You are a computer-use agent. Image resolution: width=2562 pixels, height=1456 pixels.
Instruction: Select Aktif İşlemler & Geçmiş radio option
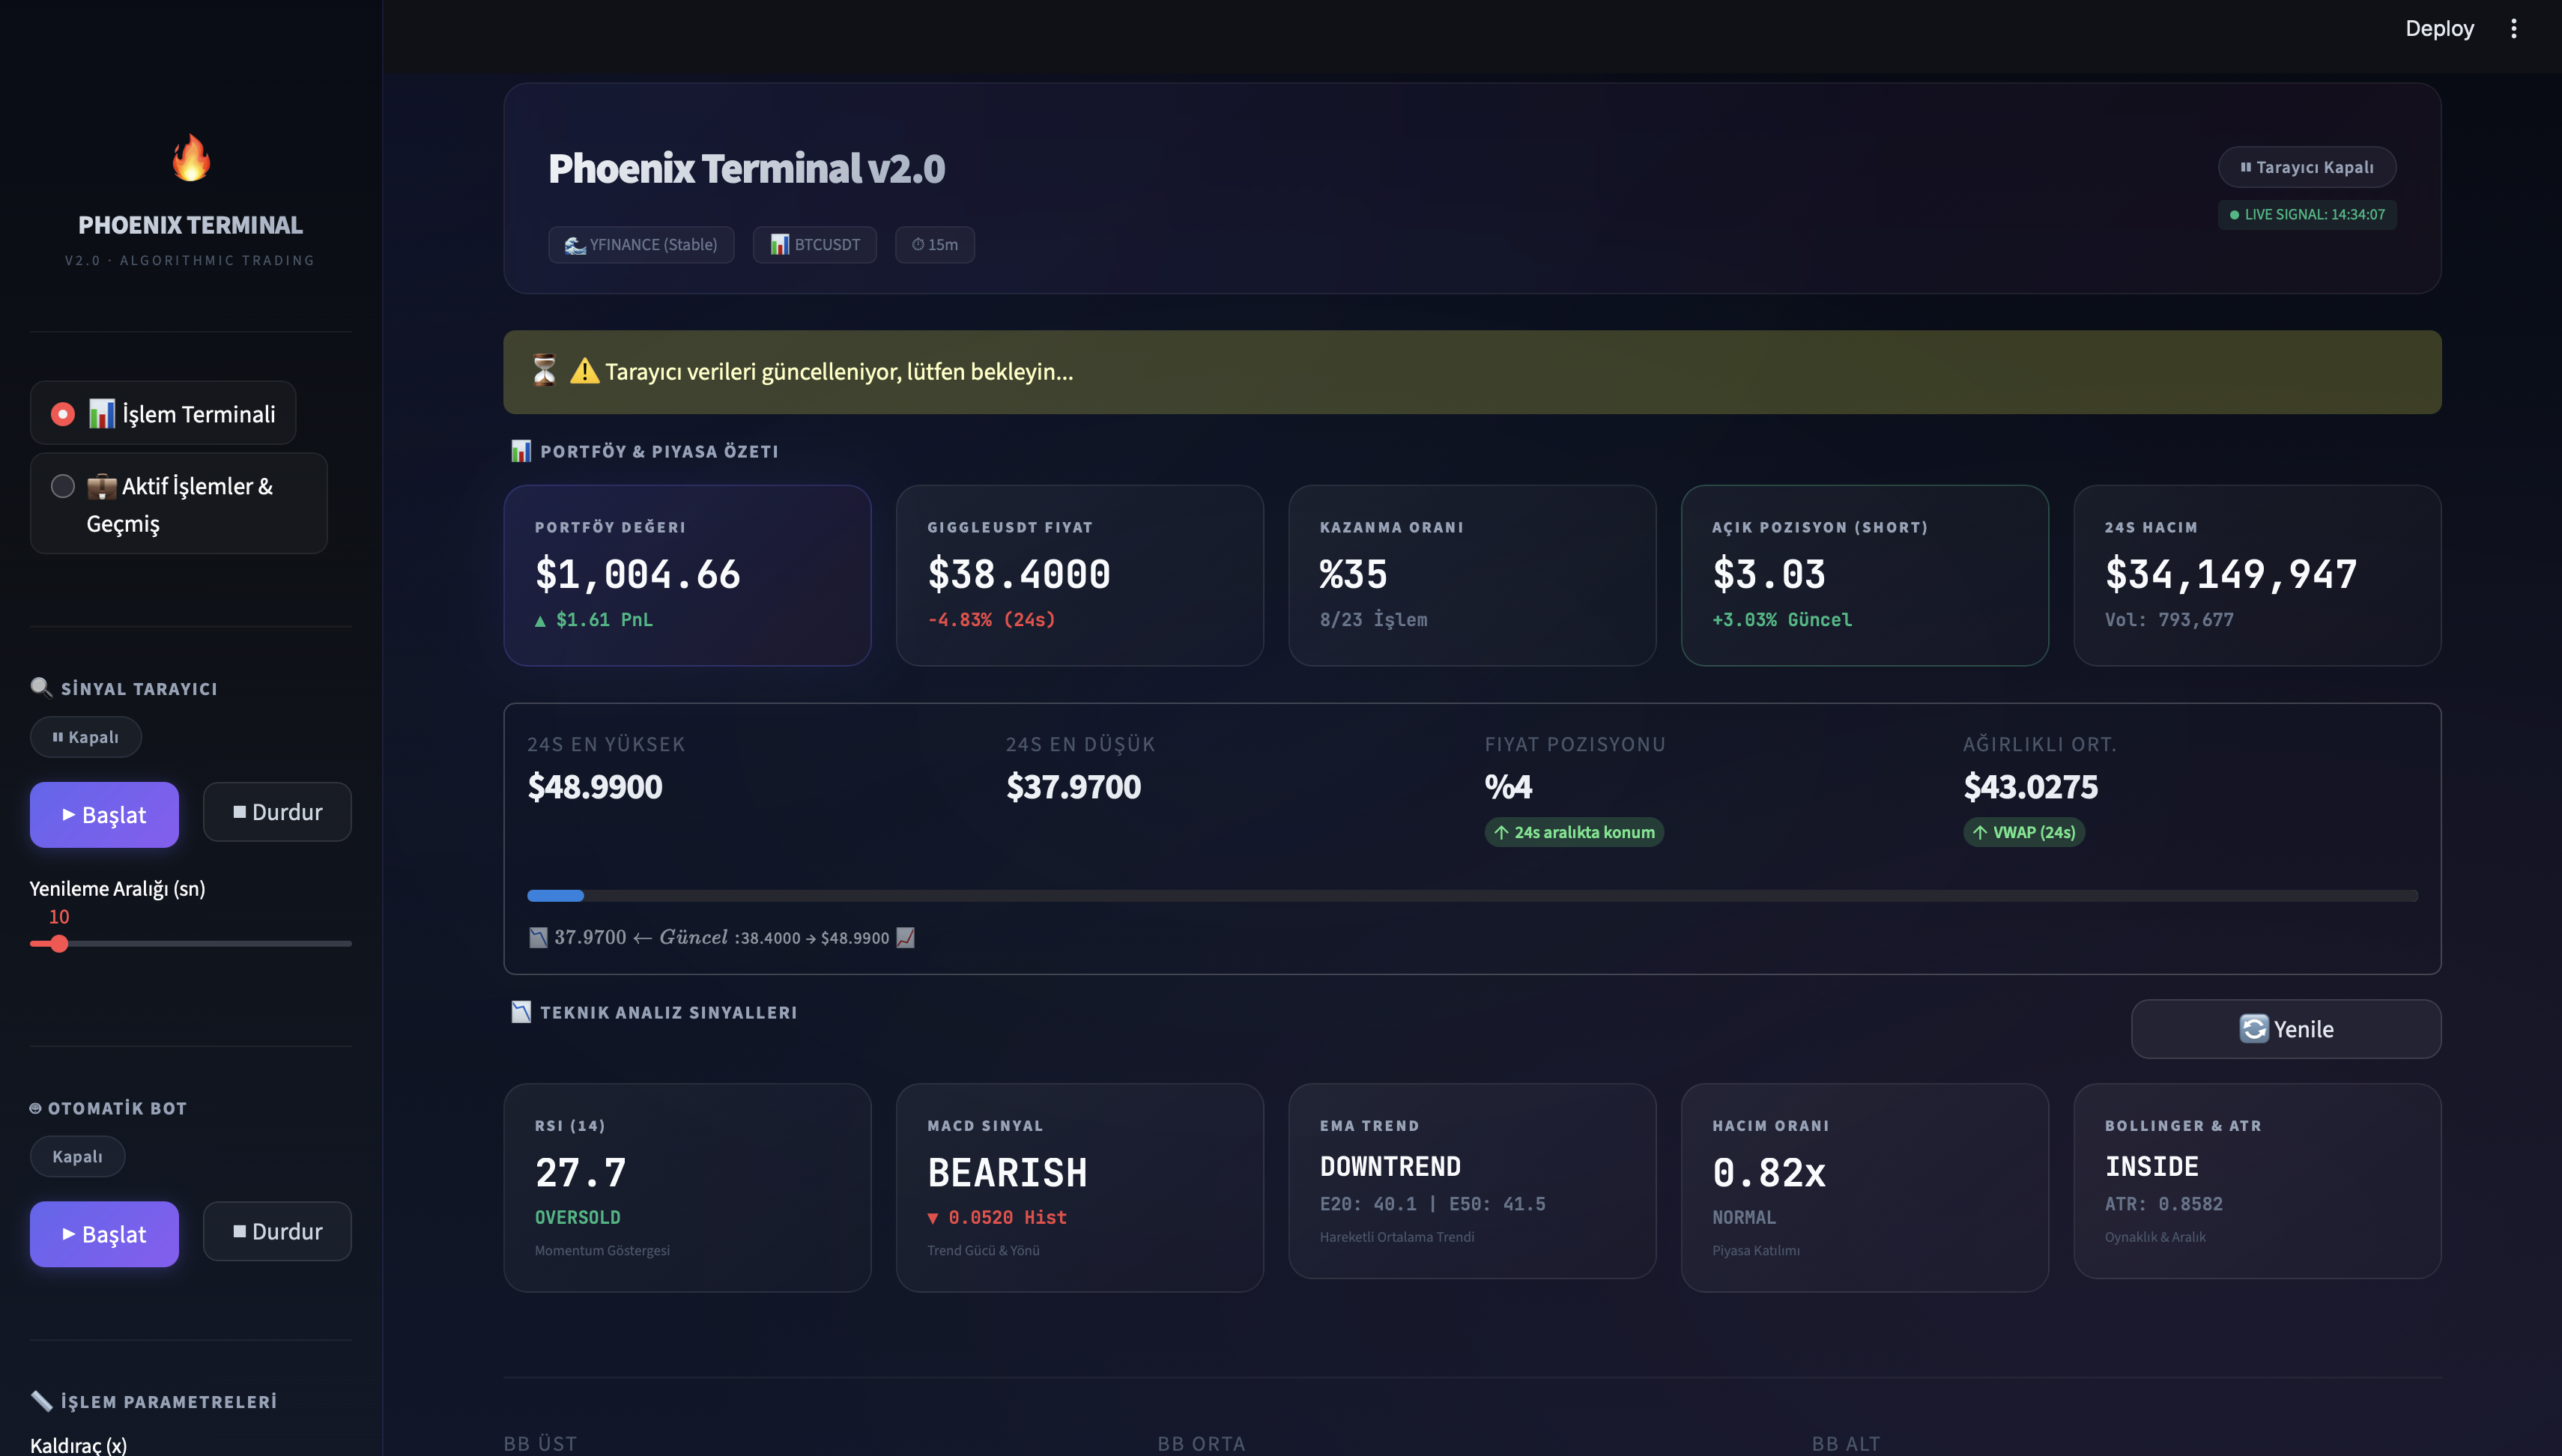[63, 486]
